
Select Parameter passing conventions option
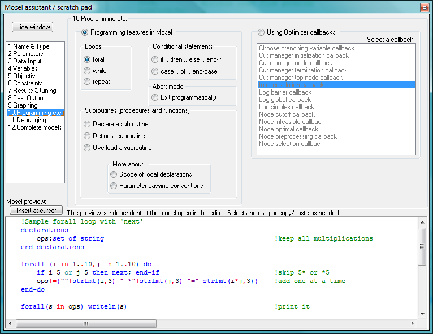[x=114, y=186]
